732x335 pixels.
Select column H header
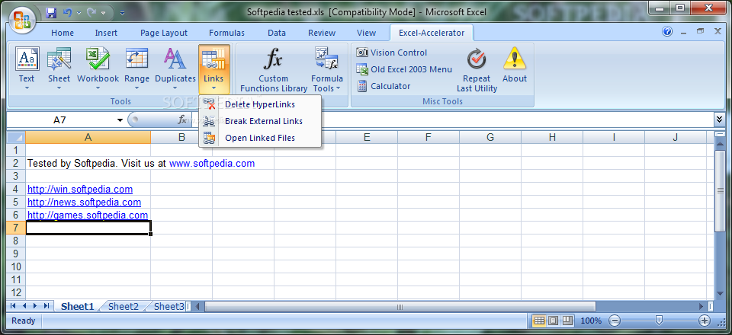(552, 137)
